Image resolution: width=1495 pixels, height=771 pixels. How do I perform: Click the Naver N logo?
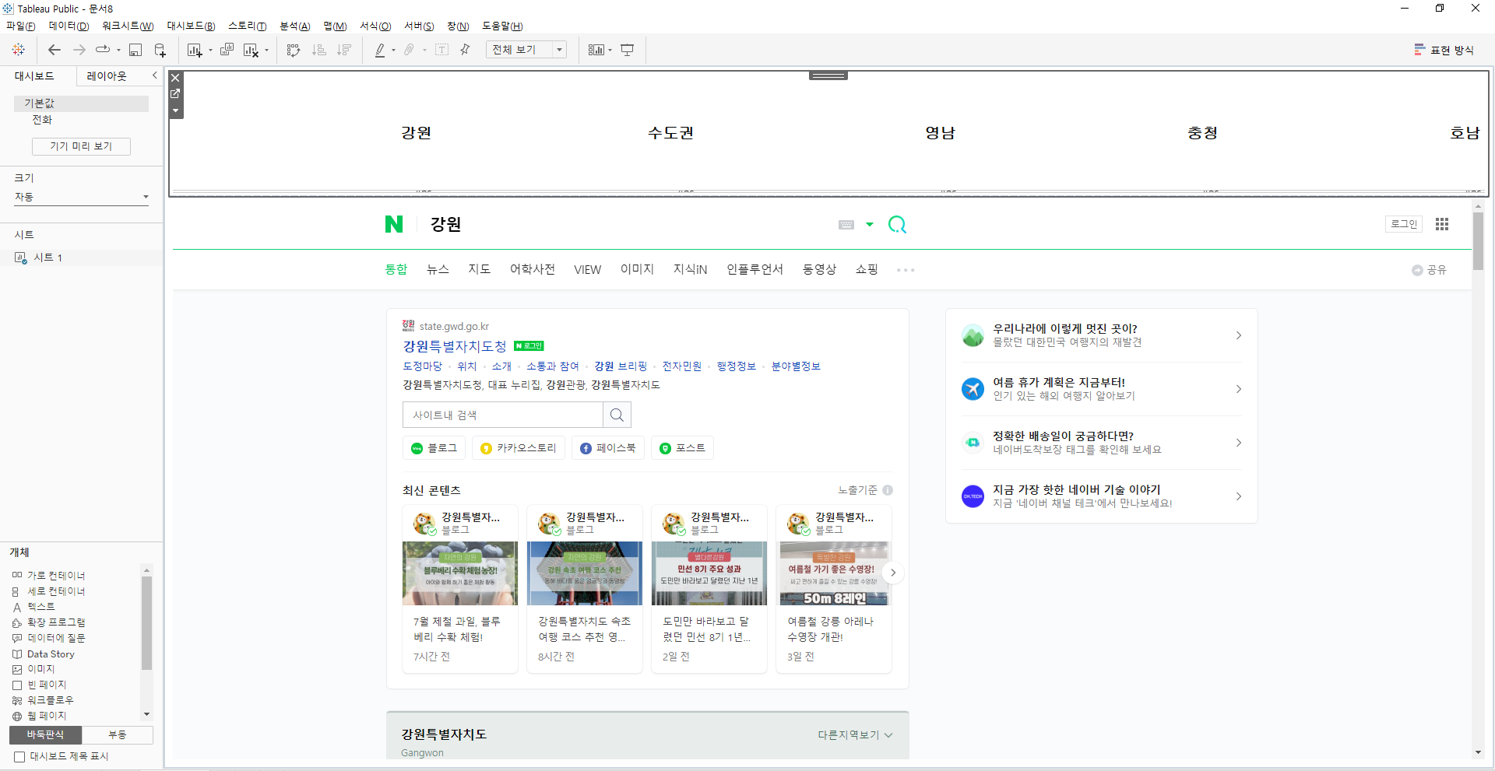(394, 224)
